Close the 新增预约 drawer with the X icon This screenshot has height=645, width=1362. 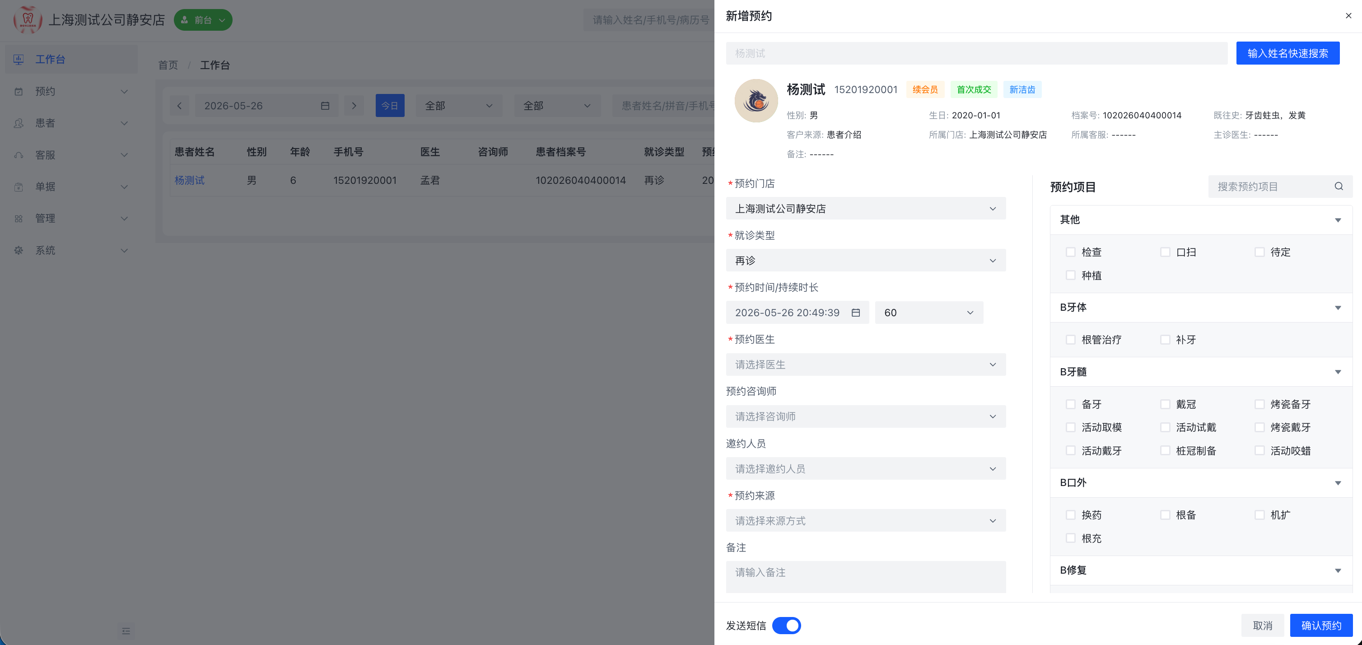pyautogui.click(x=1348, y=16)
